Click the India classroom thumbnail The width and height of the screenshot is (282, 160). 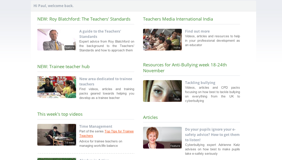click(162, 40)
